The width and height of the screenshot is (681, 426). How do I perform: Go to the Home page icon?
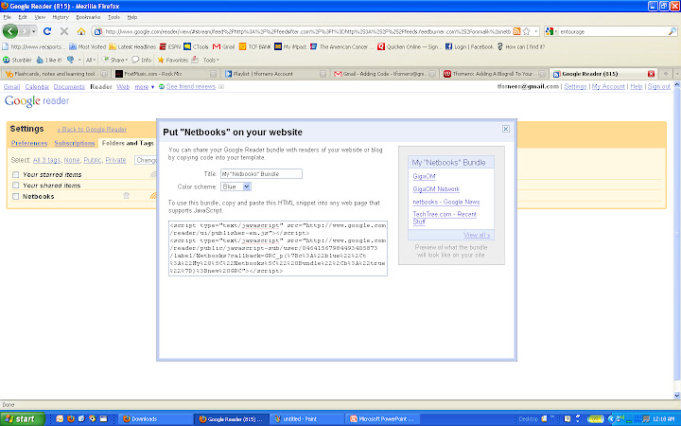81,31
